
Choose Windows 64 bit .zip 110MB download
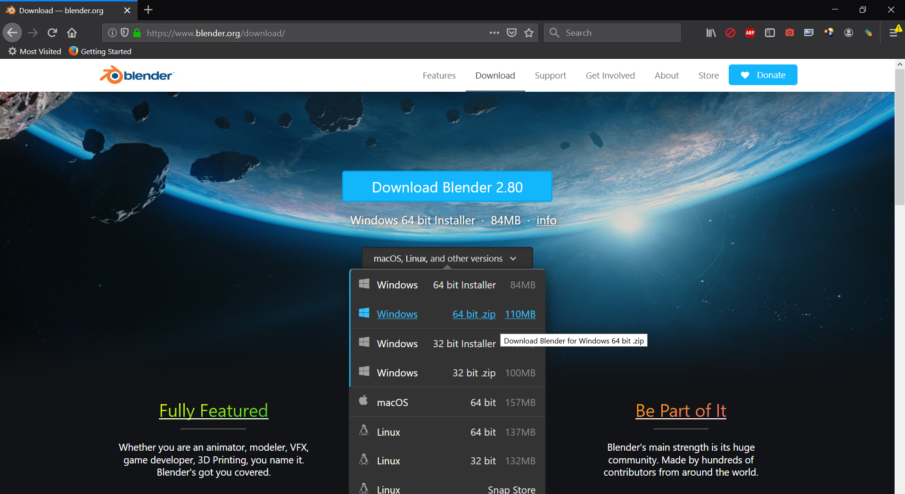447,314
